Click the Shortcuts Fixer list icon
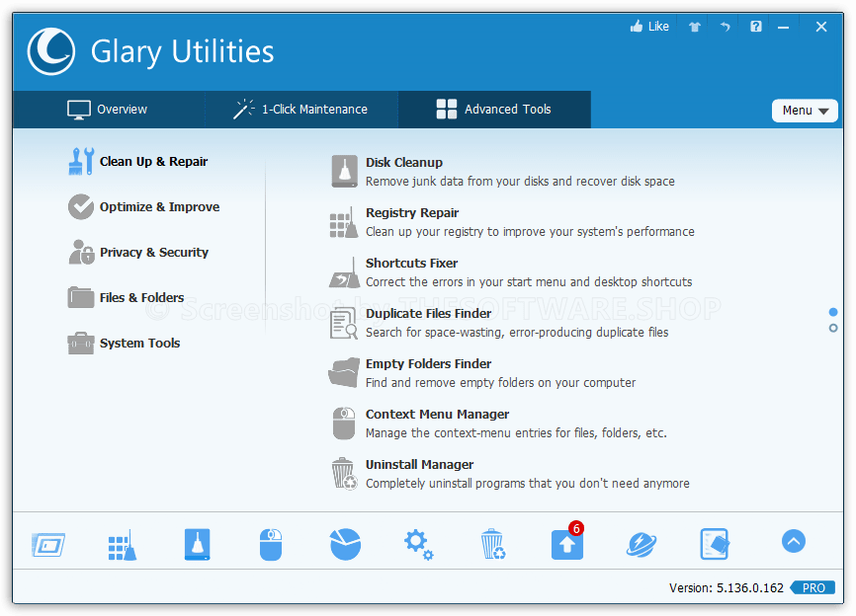856x616 pixels. coord(344,272)
